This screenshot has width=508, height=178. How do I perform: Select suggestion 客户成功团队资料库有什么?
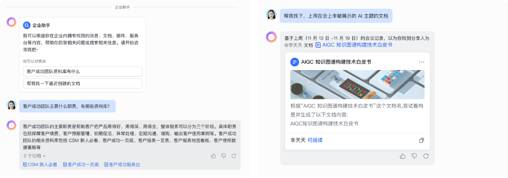(83, 72)
